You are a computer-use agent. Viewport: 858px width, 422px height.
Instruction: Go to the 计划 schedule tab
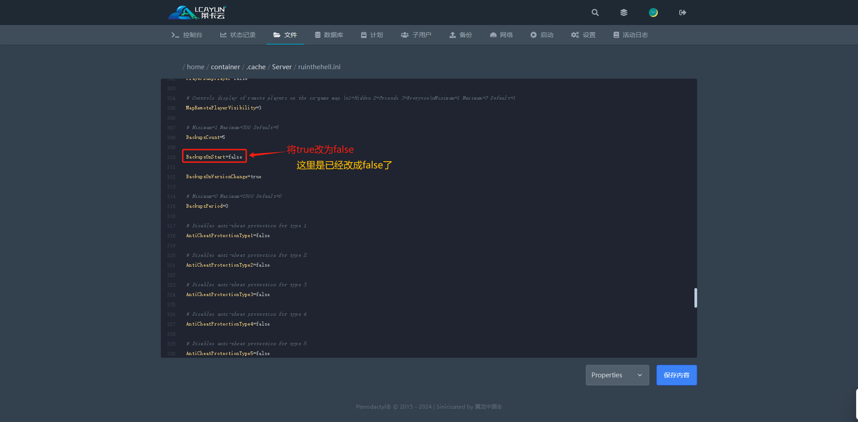[x=372, y=35]
